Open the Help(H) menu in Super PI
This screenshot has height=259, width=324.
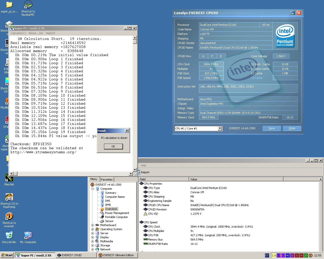click(50, 33)
